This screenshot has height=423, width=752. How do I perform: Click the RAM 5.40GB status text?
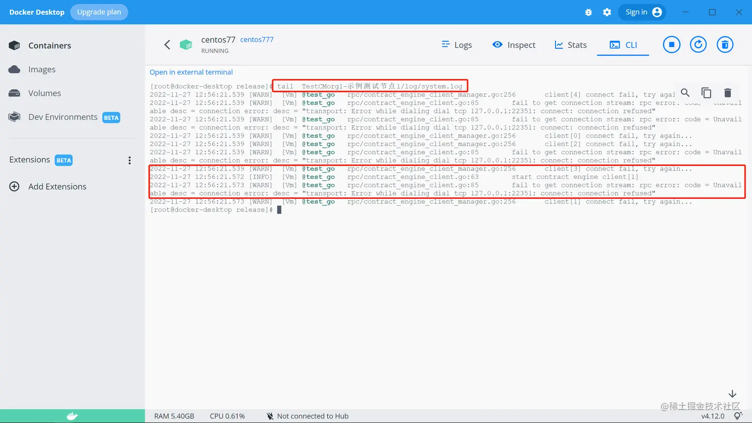174,416
